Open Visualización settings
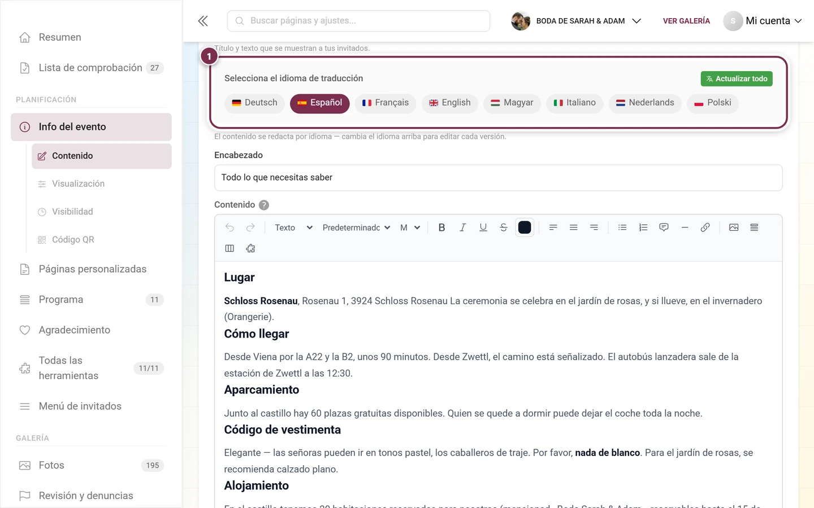 tap(102, 184)
